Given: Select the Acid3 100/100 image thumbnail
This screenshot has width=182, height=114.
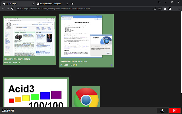Looking at the screenshot, I should 36,93.
